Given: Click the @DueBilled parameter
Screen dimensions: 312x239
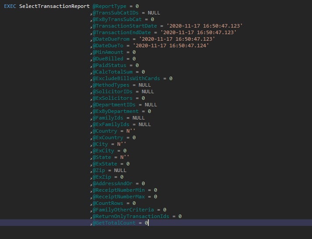Looking at the screenshot, I should [108, 59].
